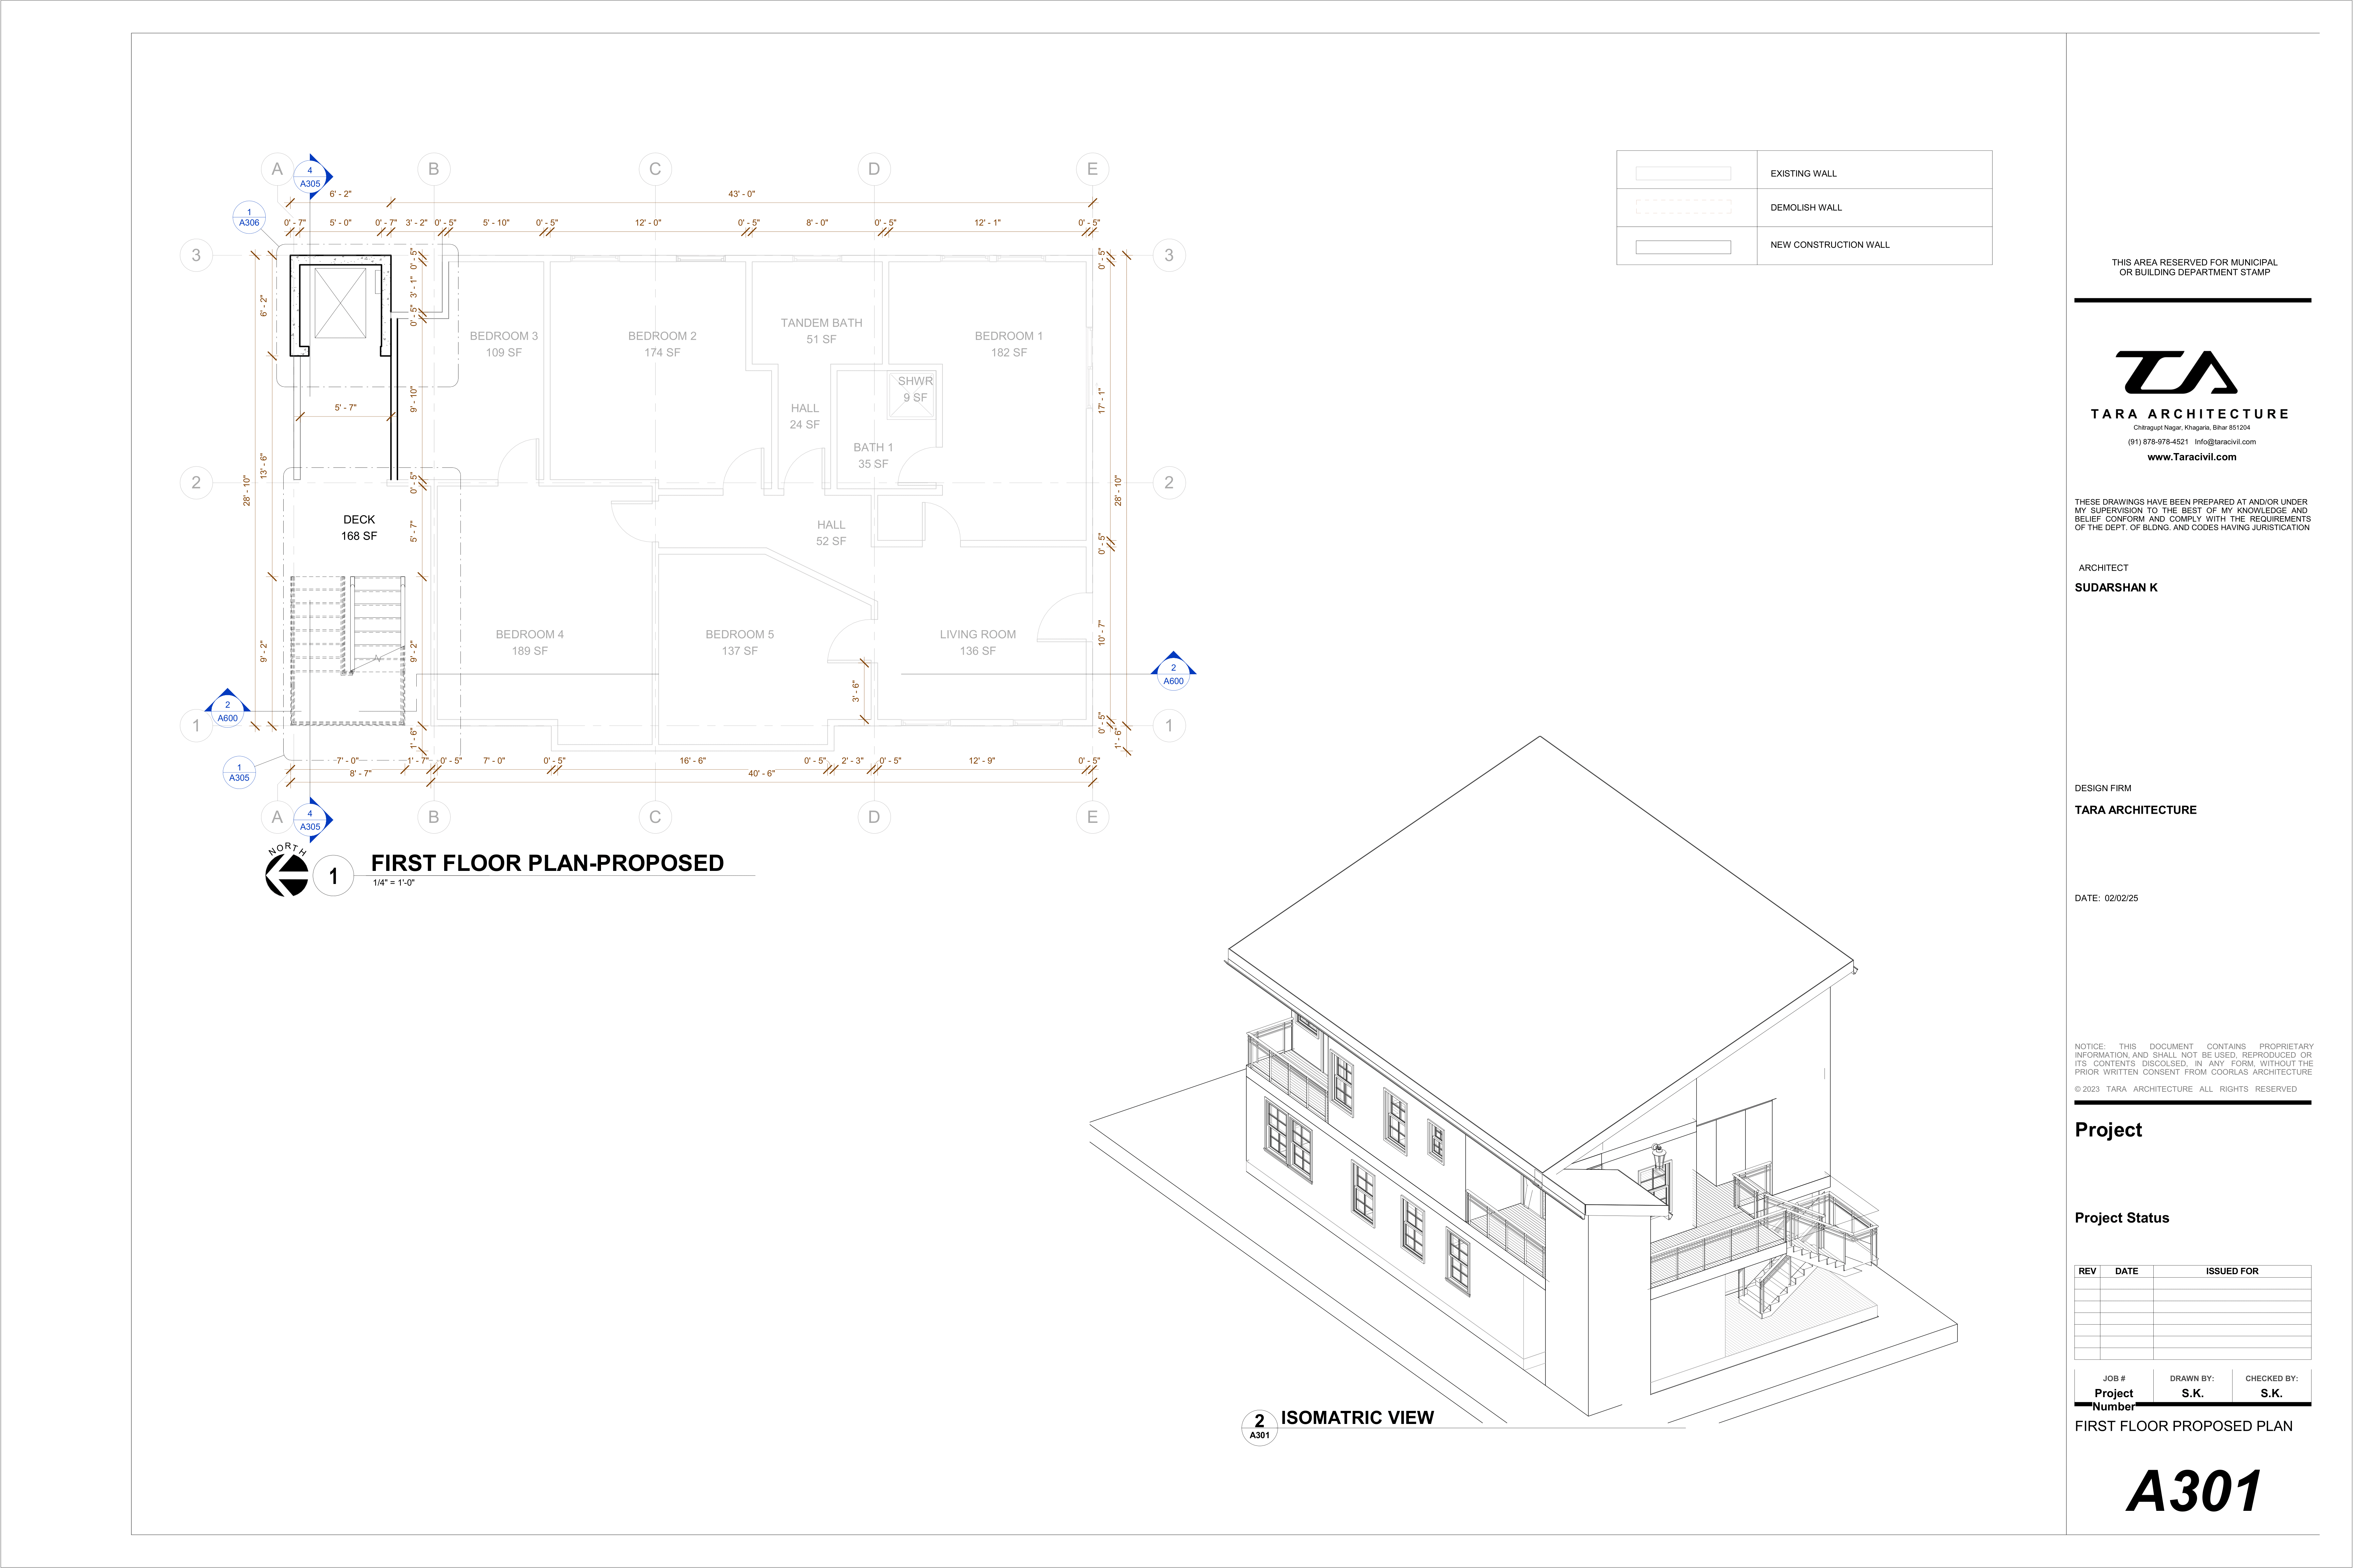Pick the NEW CONSTRUCTION WALL legend swatch
This screenshot has height=1568, width=2353.
pyautogui.click(x=1683, y=247)
